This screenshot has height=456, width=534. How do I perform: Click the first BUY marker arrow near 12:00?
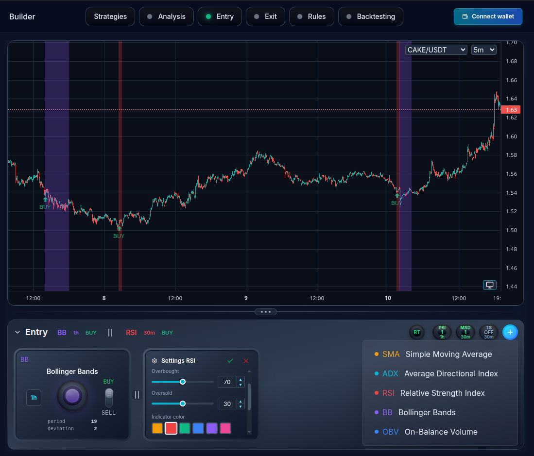pyautogui.click(x=45, y=200)
